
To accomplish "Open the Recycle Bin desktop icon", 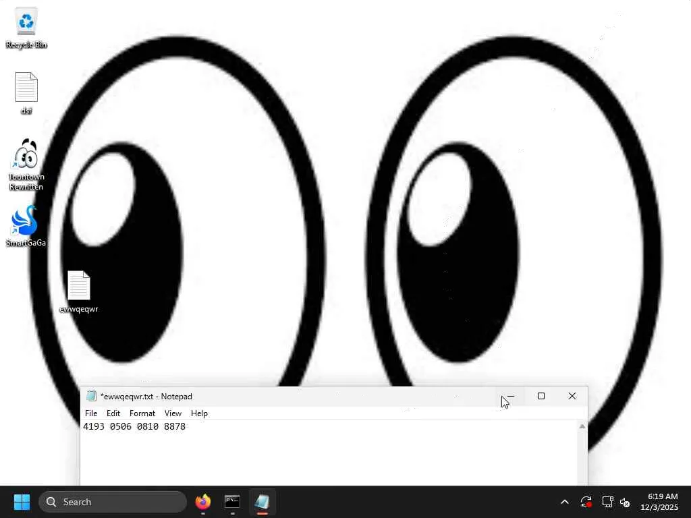I will click(26, 28).
